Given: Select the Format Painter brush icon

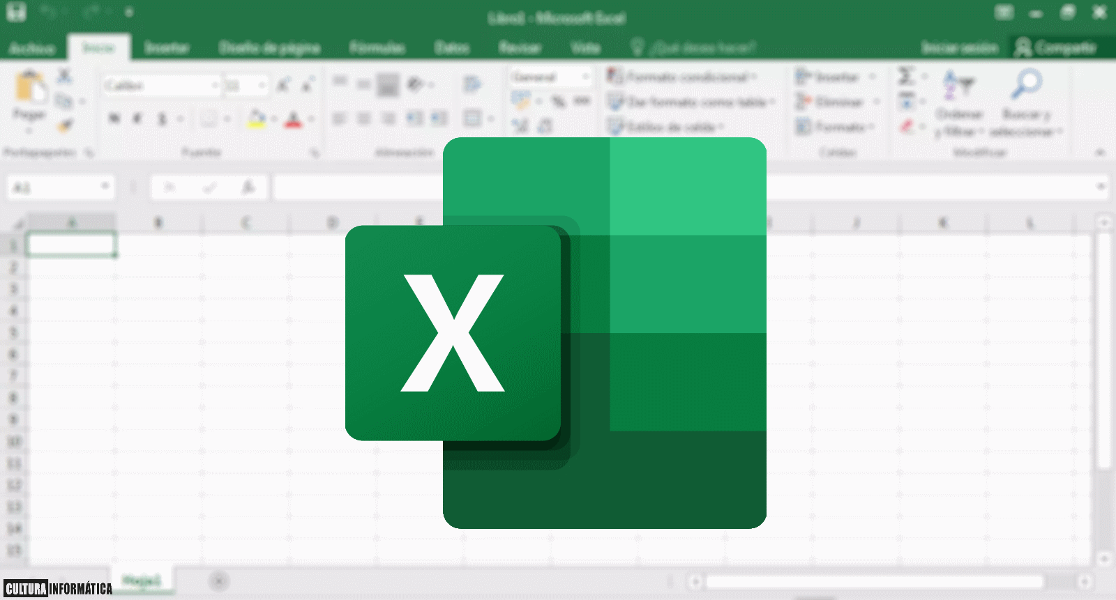Looking at the screenshot, I should tap(65, 125).
